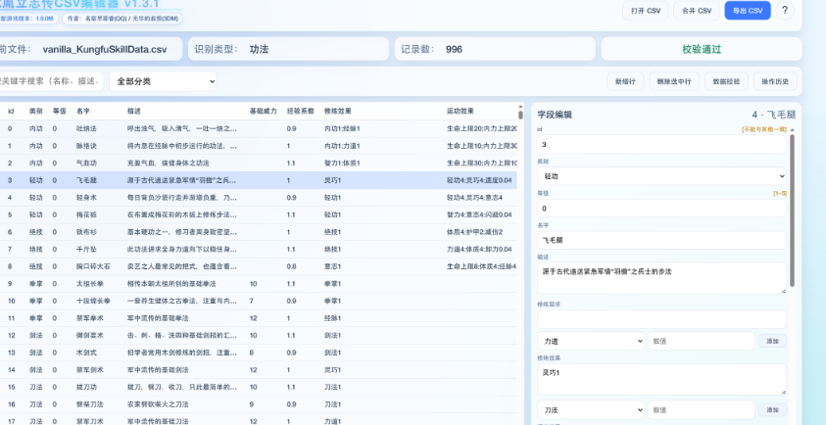Focus the keyword search input field
The width and height of the screenshot is (826, 425).
pos(49,81)
